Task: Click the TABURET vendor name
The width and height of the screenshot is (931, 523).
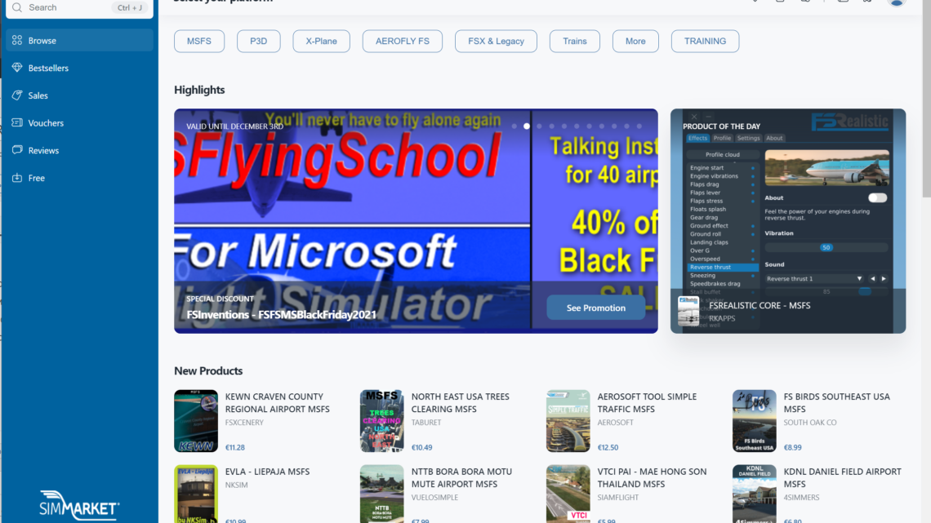Action: coord(426,423)
